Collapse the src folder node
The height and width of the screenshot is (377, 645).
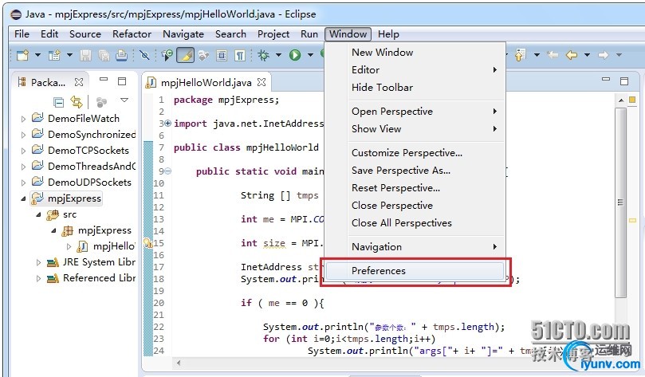[x=38, y=214]
